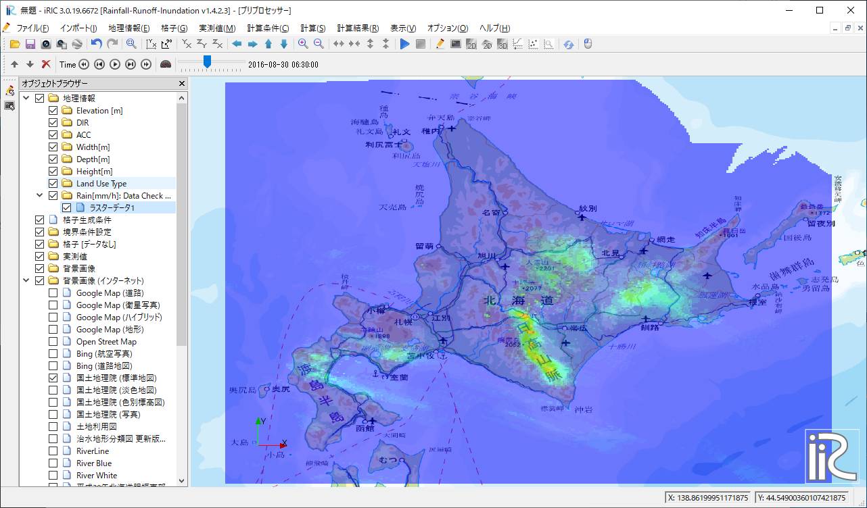The width and height of the screenshot is (867, 508).
Task: Click the blue move left arrow
Action: 237,44
